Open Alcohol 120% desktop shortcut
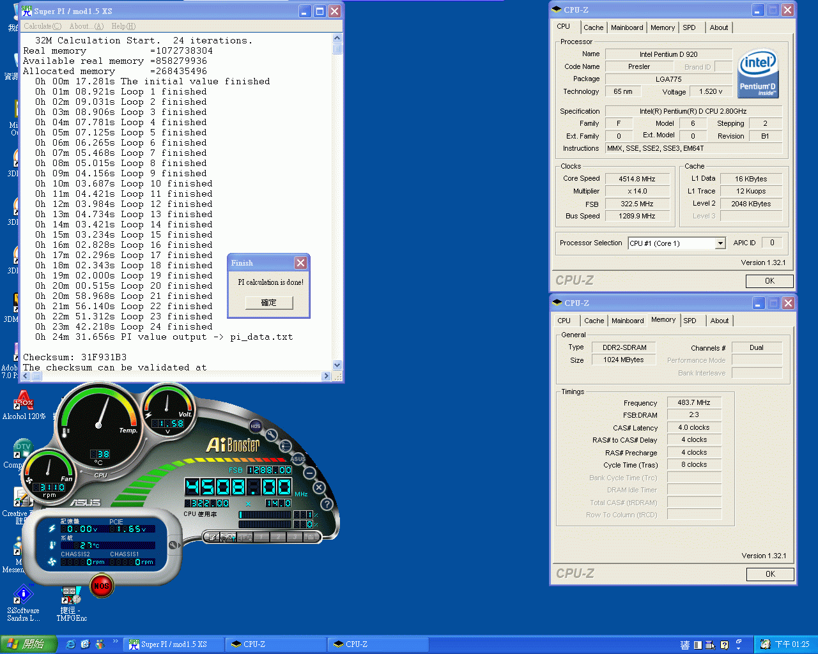 coord(24,405)
